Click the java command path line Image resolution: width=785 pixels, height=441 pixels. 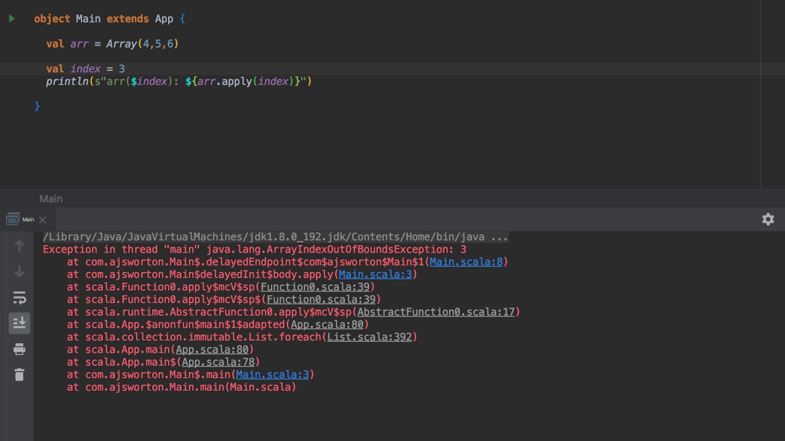point(275,237)
